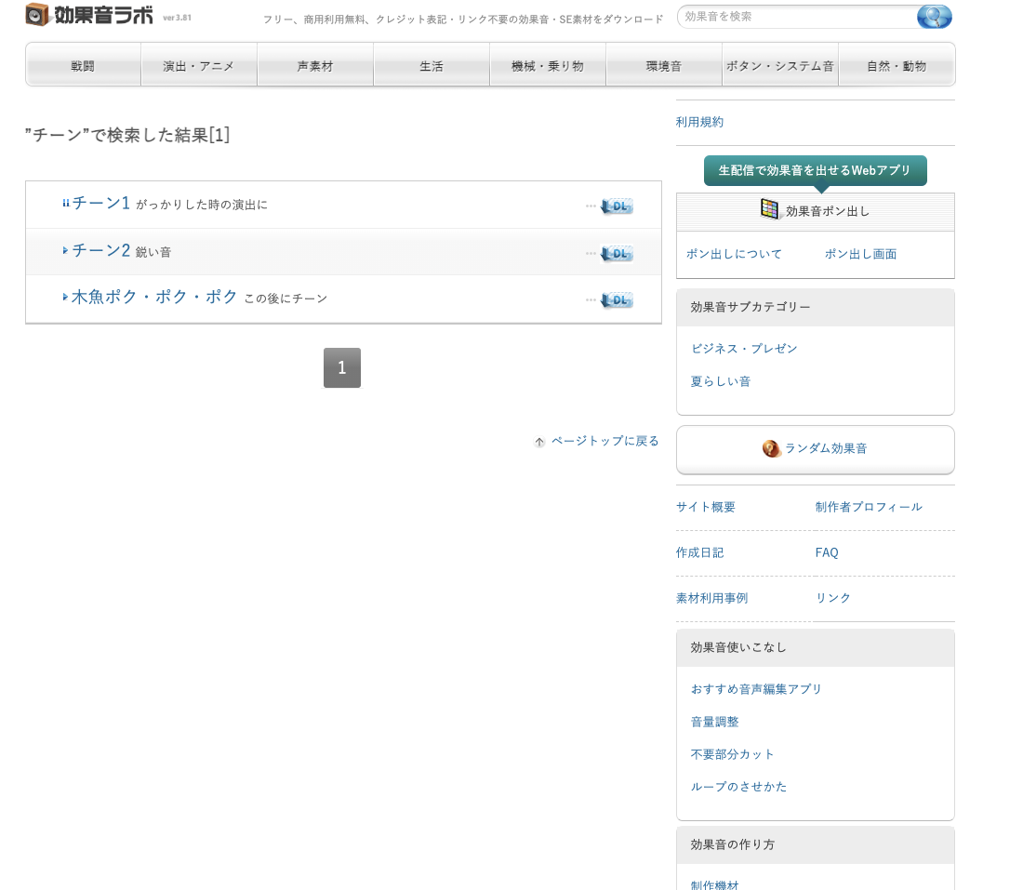Open the 生活 category tab
The image size is (1023, 890).
[432, 65]
